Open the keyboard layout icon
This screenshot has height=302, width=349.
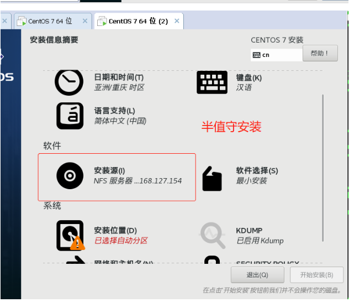(212, 82)
